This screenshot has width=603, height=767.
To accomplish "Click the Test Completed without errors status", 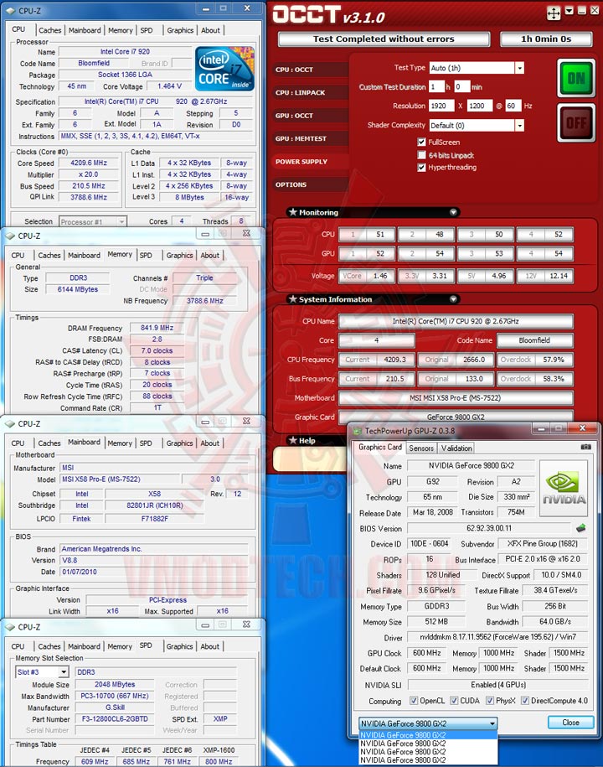I will 384,39.
